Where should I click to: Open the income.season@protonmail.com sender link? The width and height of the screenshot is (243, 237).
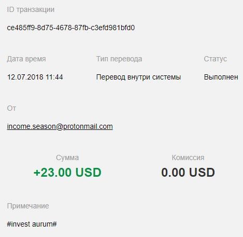(60, 127)
